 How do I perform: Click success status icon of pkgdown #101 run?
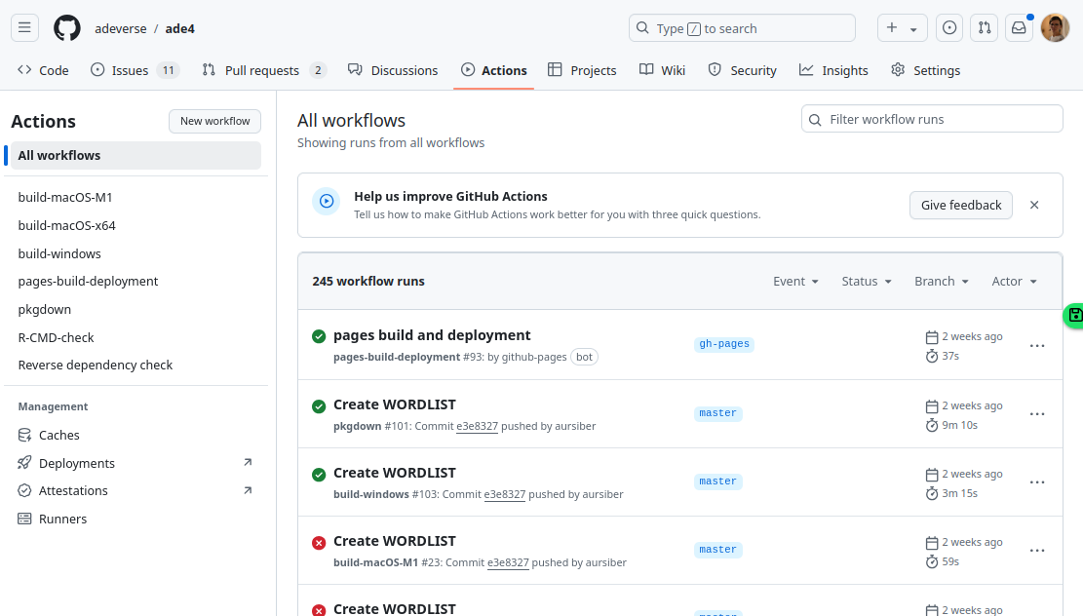tap(319, 406)
